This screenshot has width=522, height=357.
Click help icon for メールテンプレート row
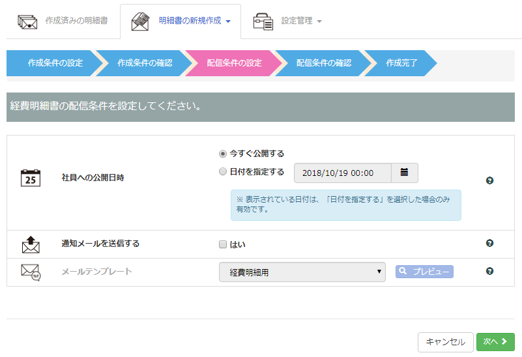[489, 271]
